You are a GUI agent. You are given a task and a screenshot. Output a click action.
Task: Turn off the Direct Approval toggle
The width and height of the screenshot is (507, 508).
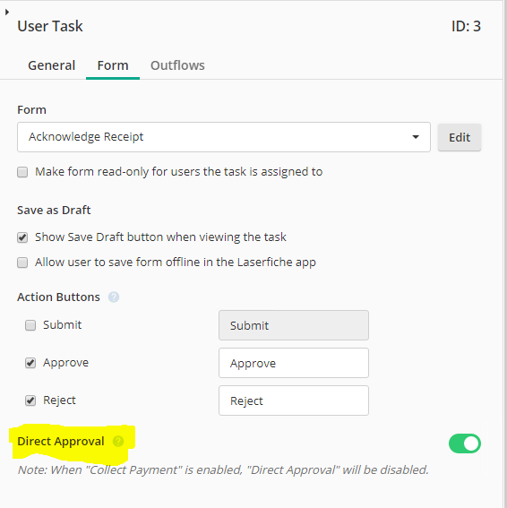click(465, 443)
